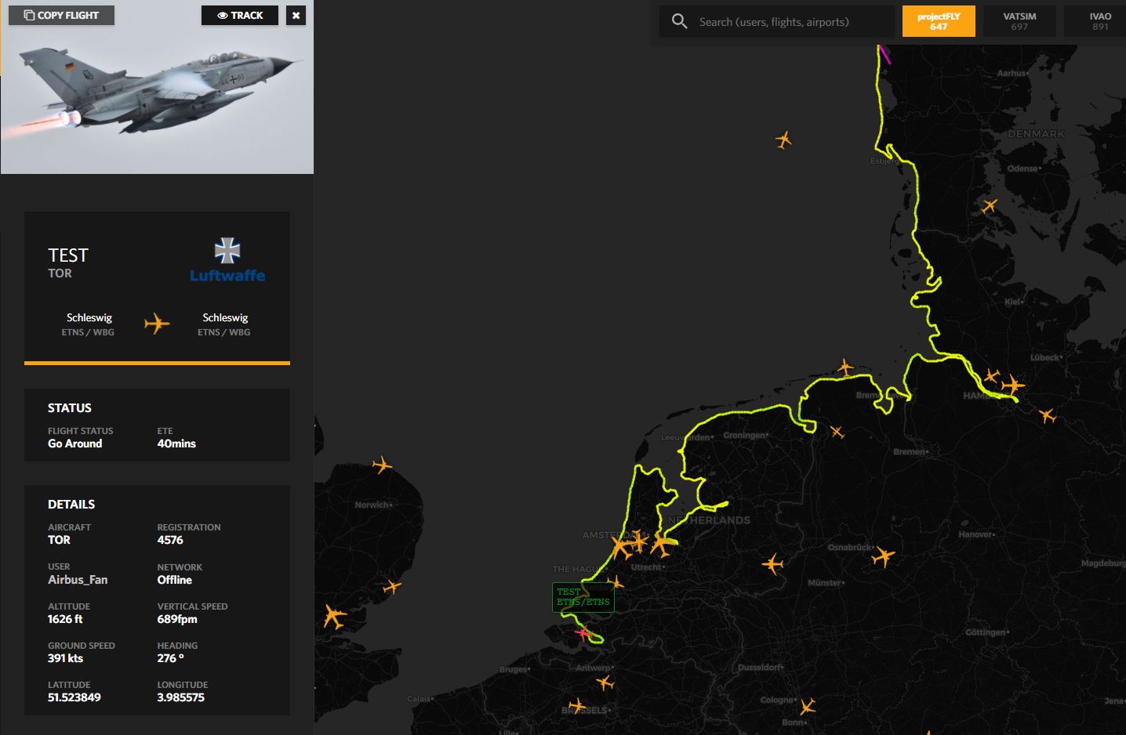Image resolution: width=1126 pixels, height=735 pixels.
Task: Close the flight details panel
Action: point(296,16)
